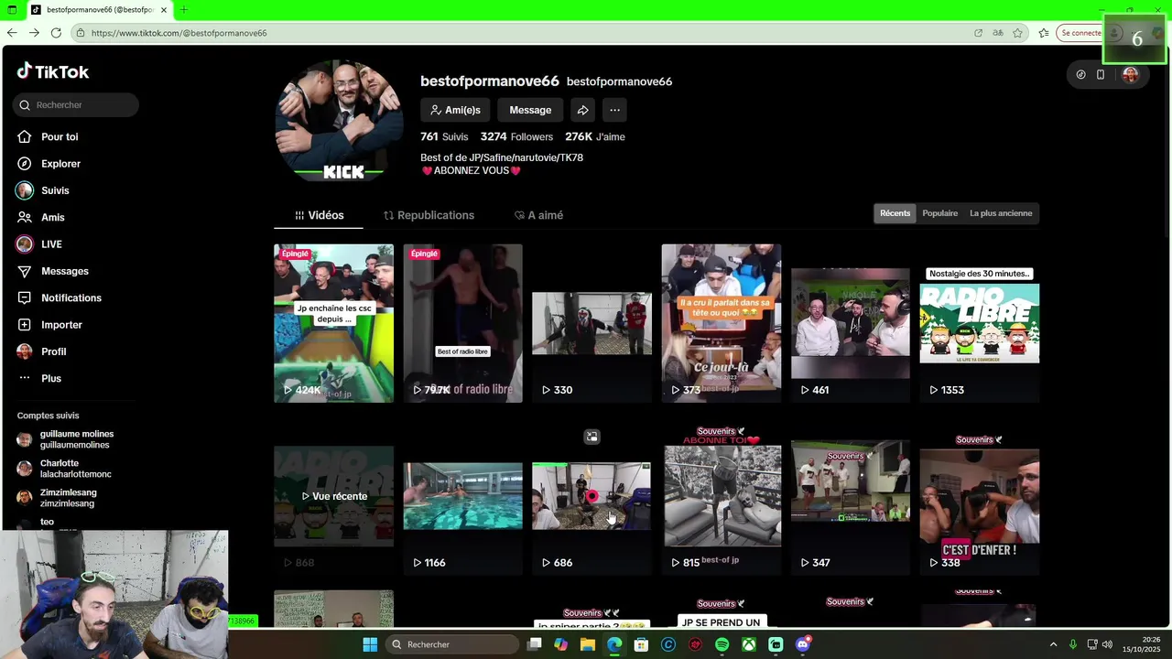Open Notifications in the sidebar

[71, 297]
